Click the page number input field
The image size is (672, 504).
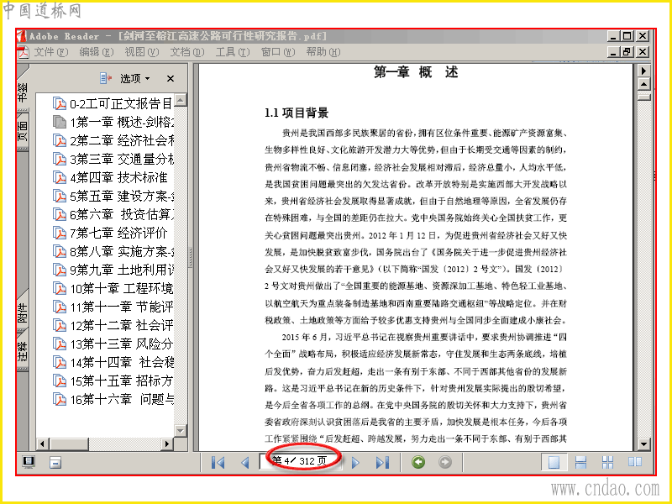pos(301,461)
